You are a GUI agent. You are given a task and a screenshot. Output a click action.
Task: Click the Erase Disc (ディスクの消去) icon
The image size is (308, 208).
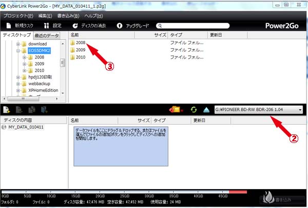(75, 26)
